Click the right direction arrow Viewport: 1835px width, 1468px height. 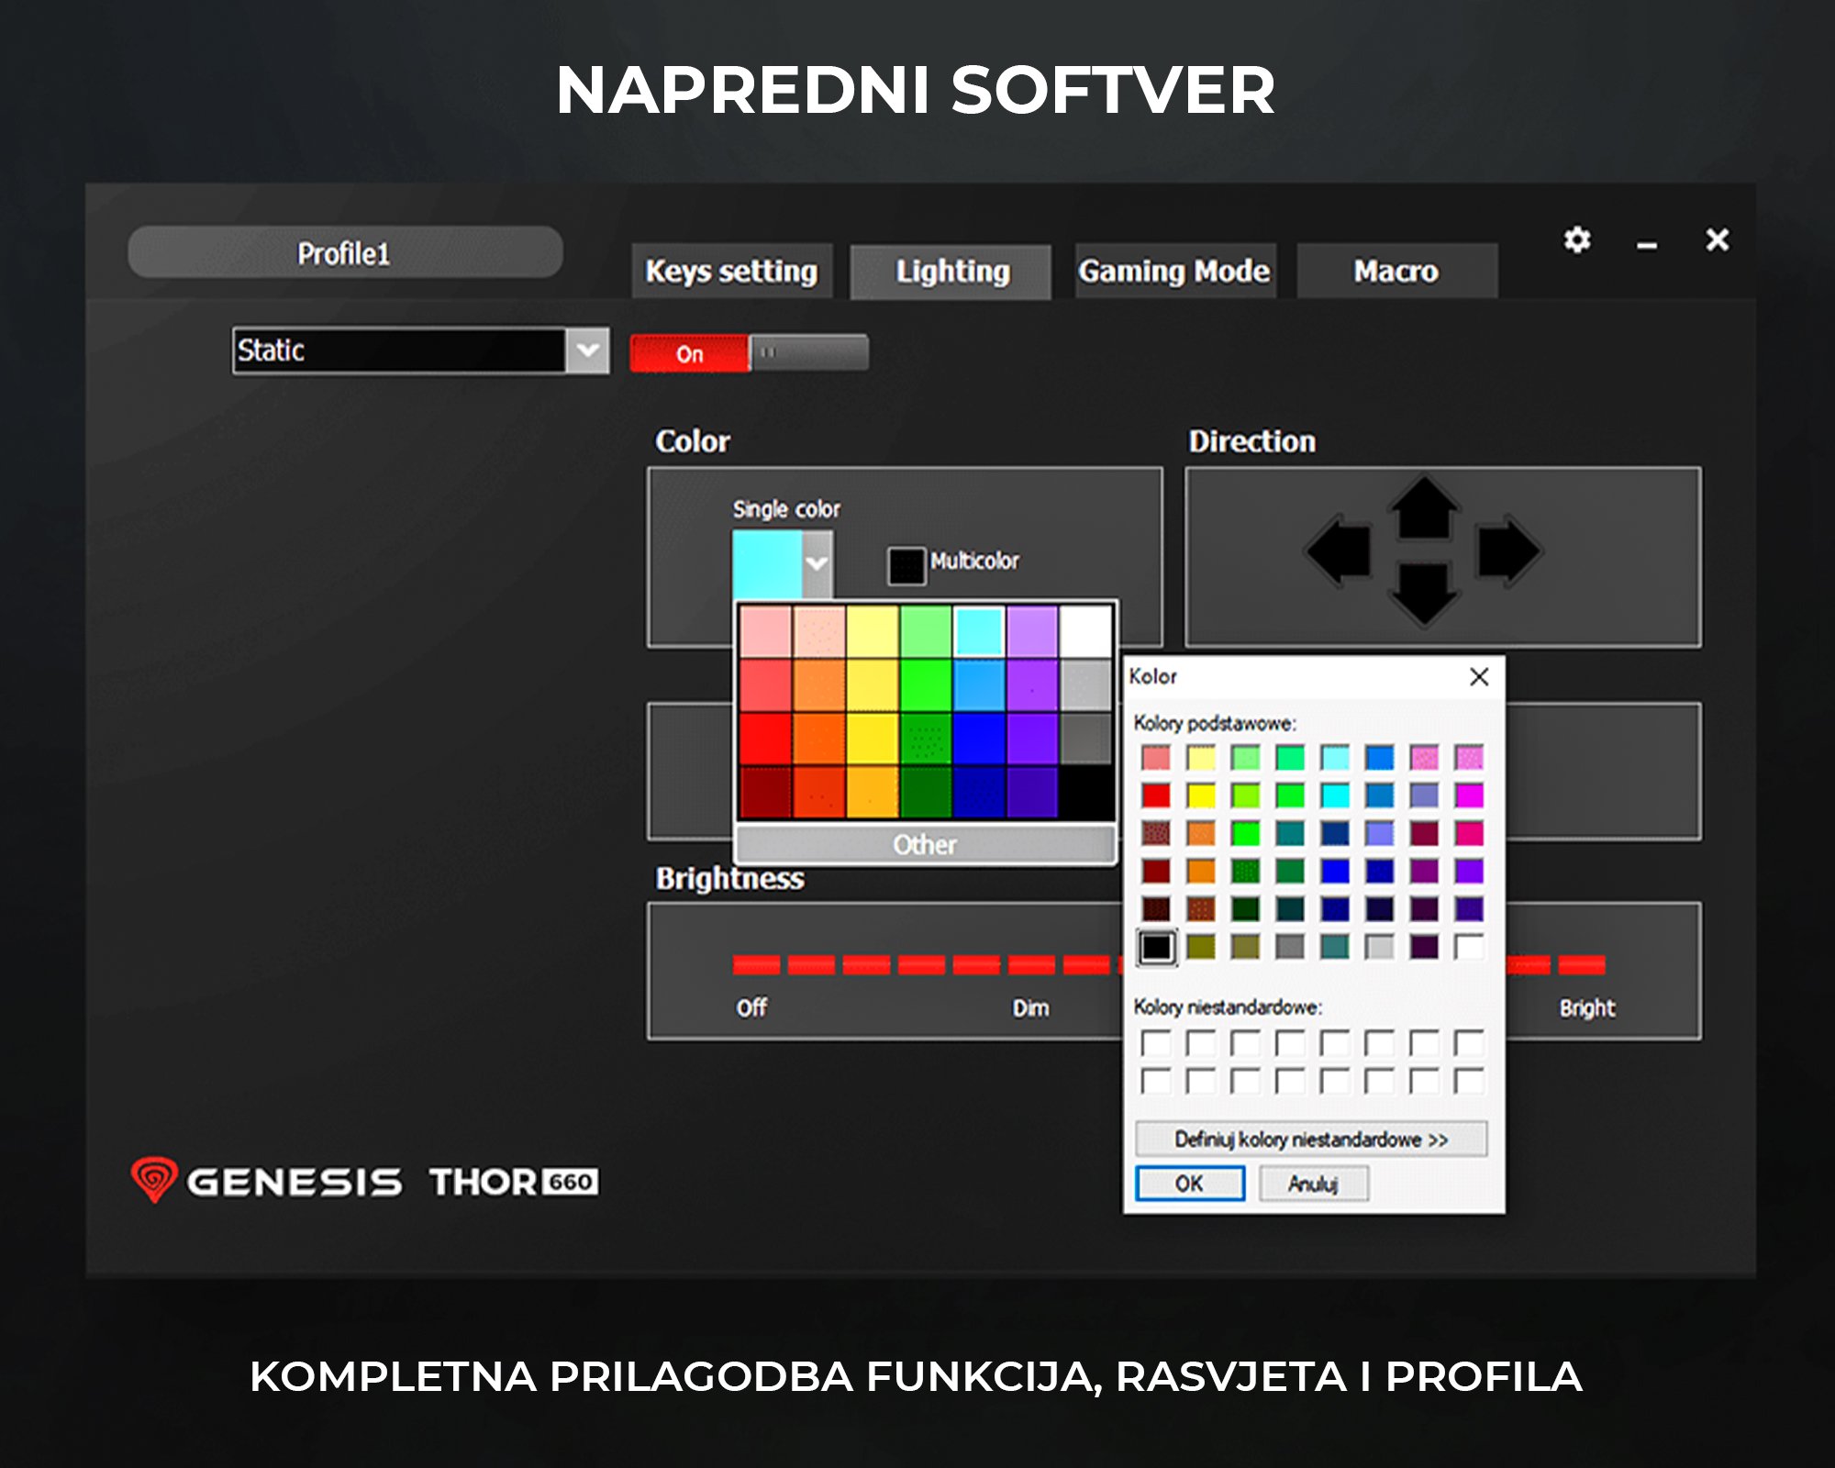1507,551
